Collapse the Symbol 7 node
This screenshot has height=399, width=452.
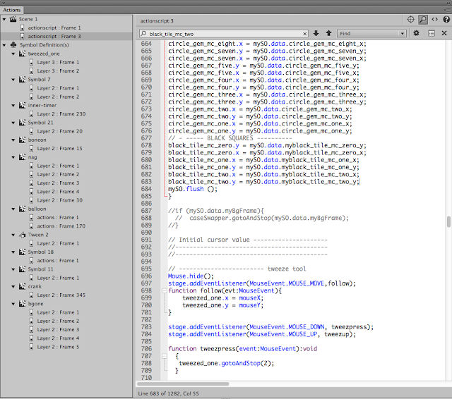click(13, 80)
